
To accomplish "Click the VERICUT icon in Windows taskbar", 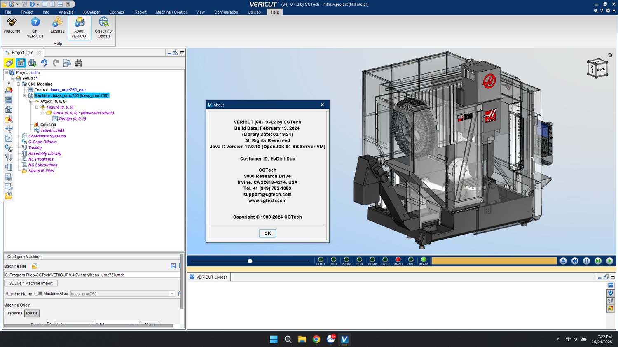I will (x=344, y=339).
